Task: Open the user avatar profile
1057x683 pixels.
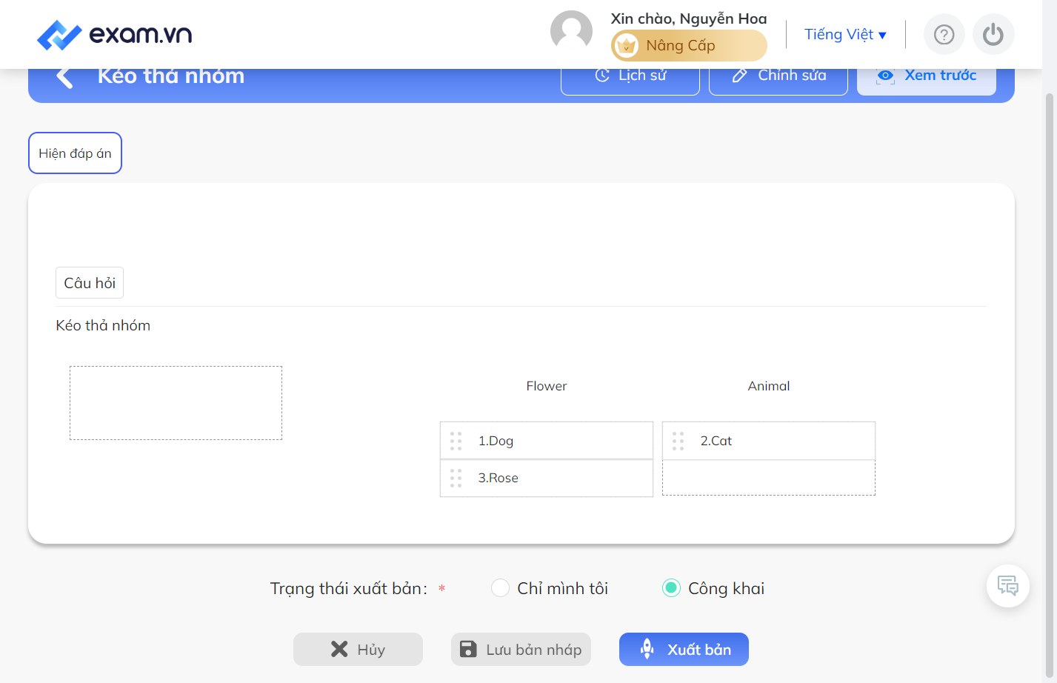Action: pos(571,33)
